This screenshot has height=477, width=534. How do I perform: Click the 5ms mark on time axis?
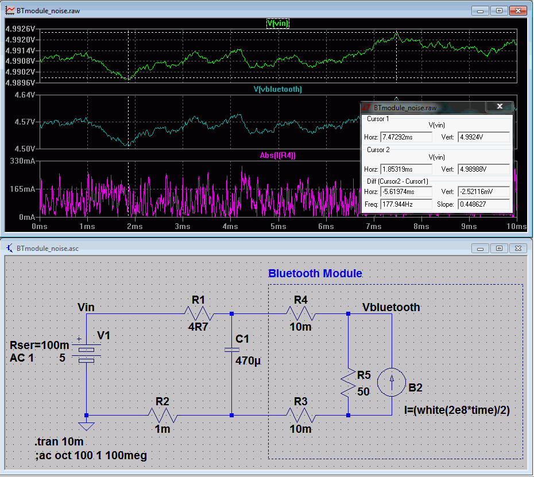coord(278,227)
